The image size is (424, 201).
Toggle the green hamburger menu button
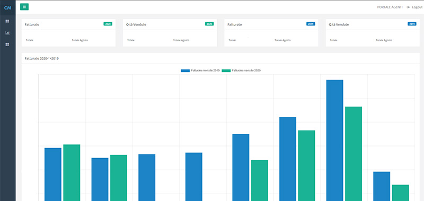click(24, 7)
